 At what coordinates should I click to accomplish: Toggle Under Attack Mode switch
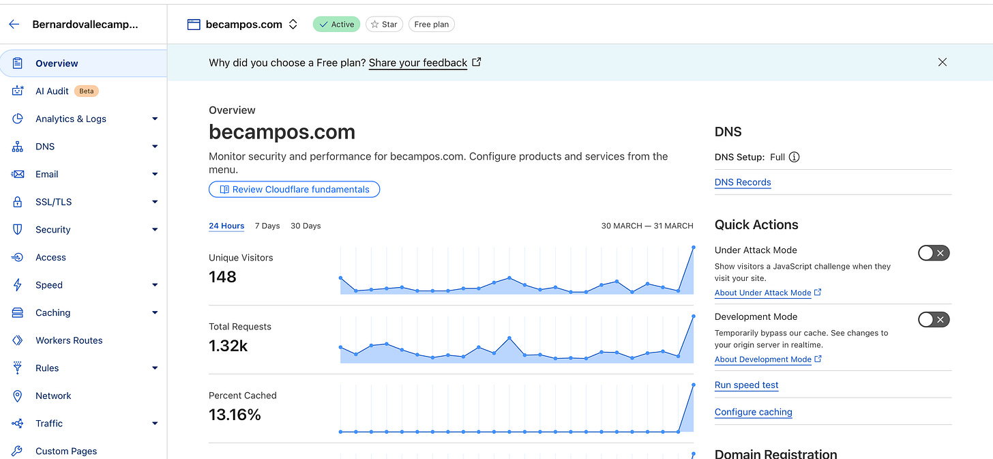point(934,253)
